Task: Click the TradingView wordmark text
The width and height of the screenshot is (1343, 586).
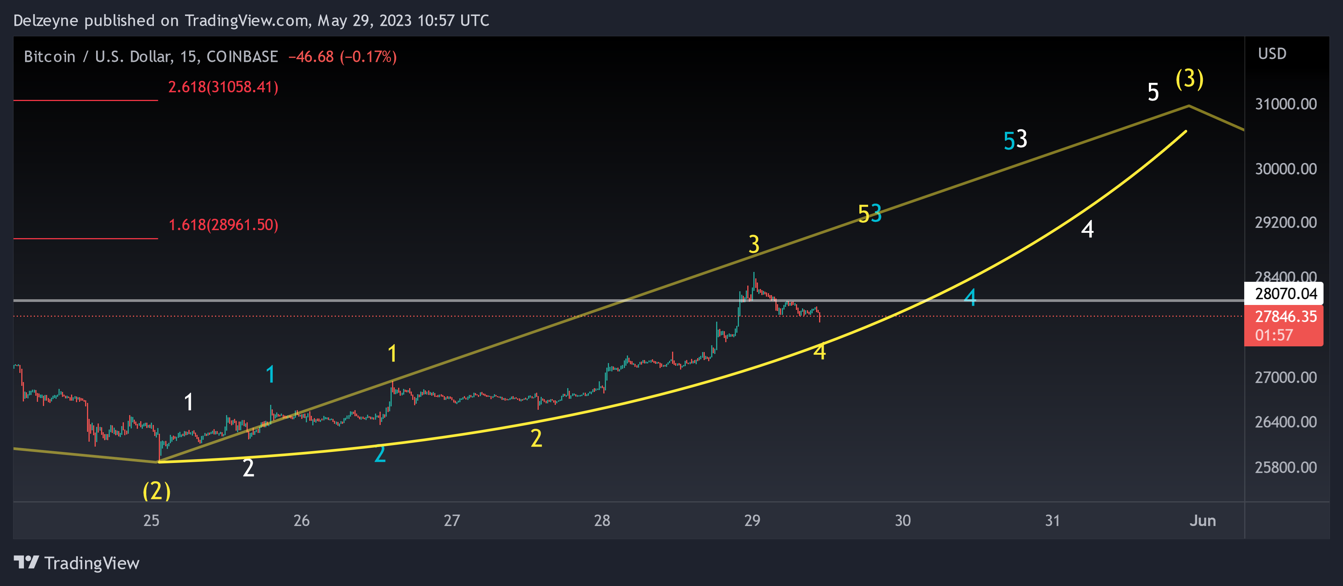Action: point(92,563)
